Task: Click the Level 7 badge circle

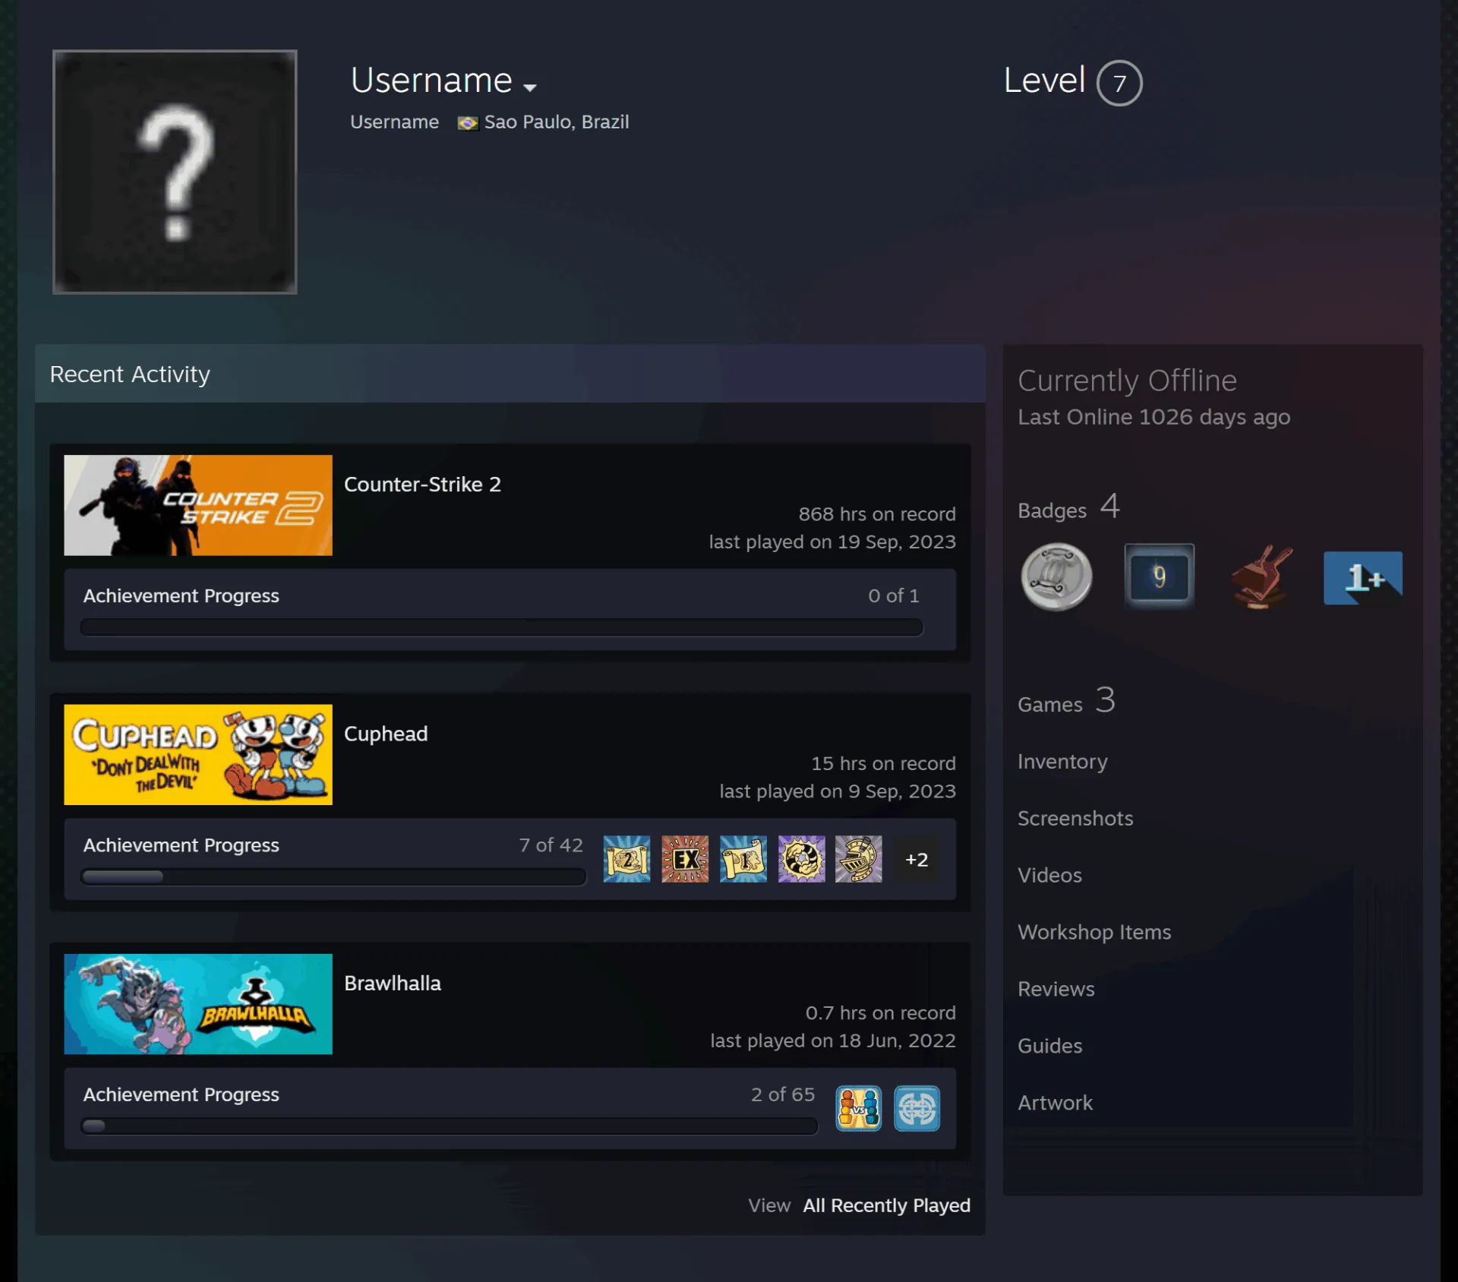Action: coord(1119,83)
